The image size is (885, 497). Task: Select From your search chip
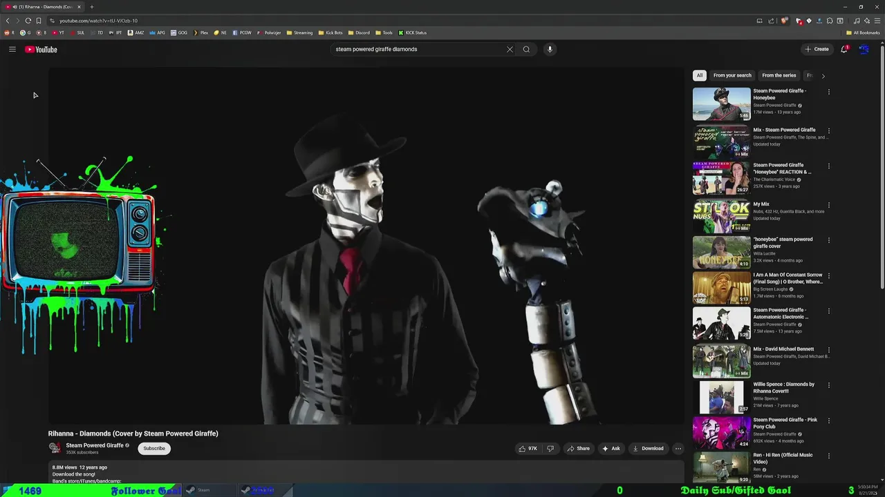(x=732, y=75)
